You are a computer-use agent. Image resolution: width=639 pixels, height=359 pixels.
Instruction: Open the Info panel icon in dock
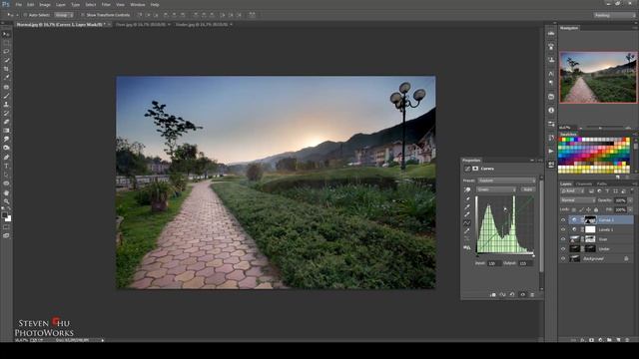551,111
